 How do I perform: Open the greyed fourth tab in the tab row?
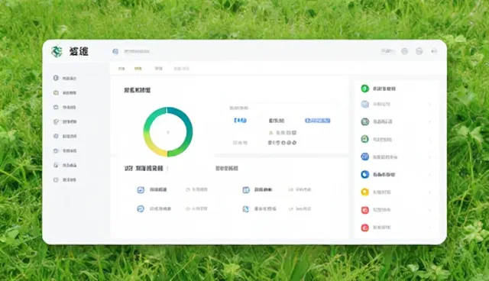coord(182,69)
